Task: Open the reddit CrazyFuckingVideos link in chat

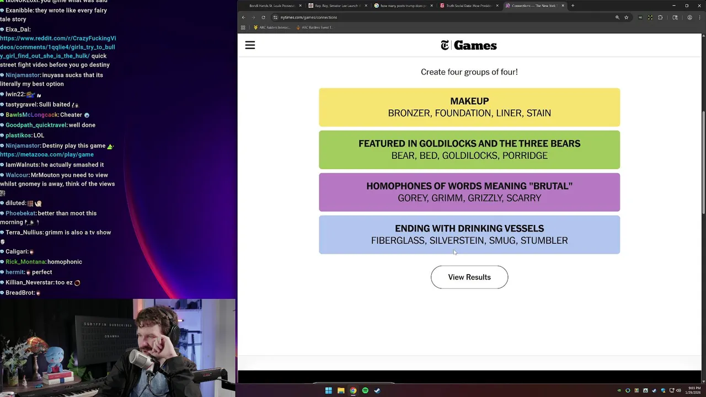Action: (x=58, y=47)
